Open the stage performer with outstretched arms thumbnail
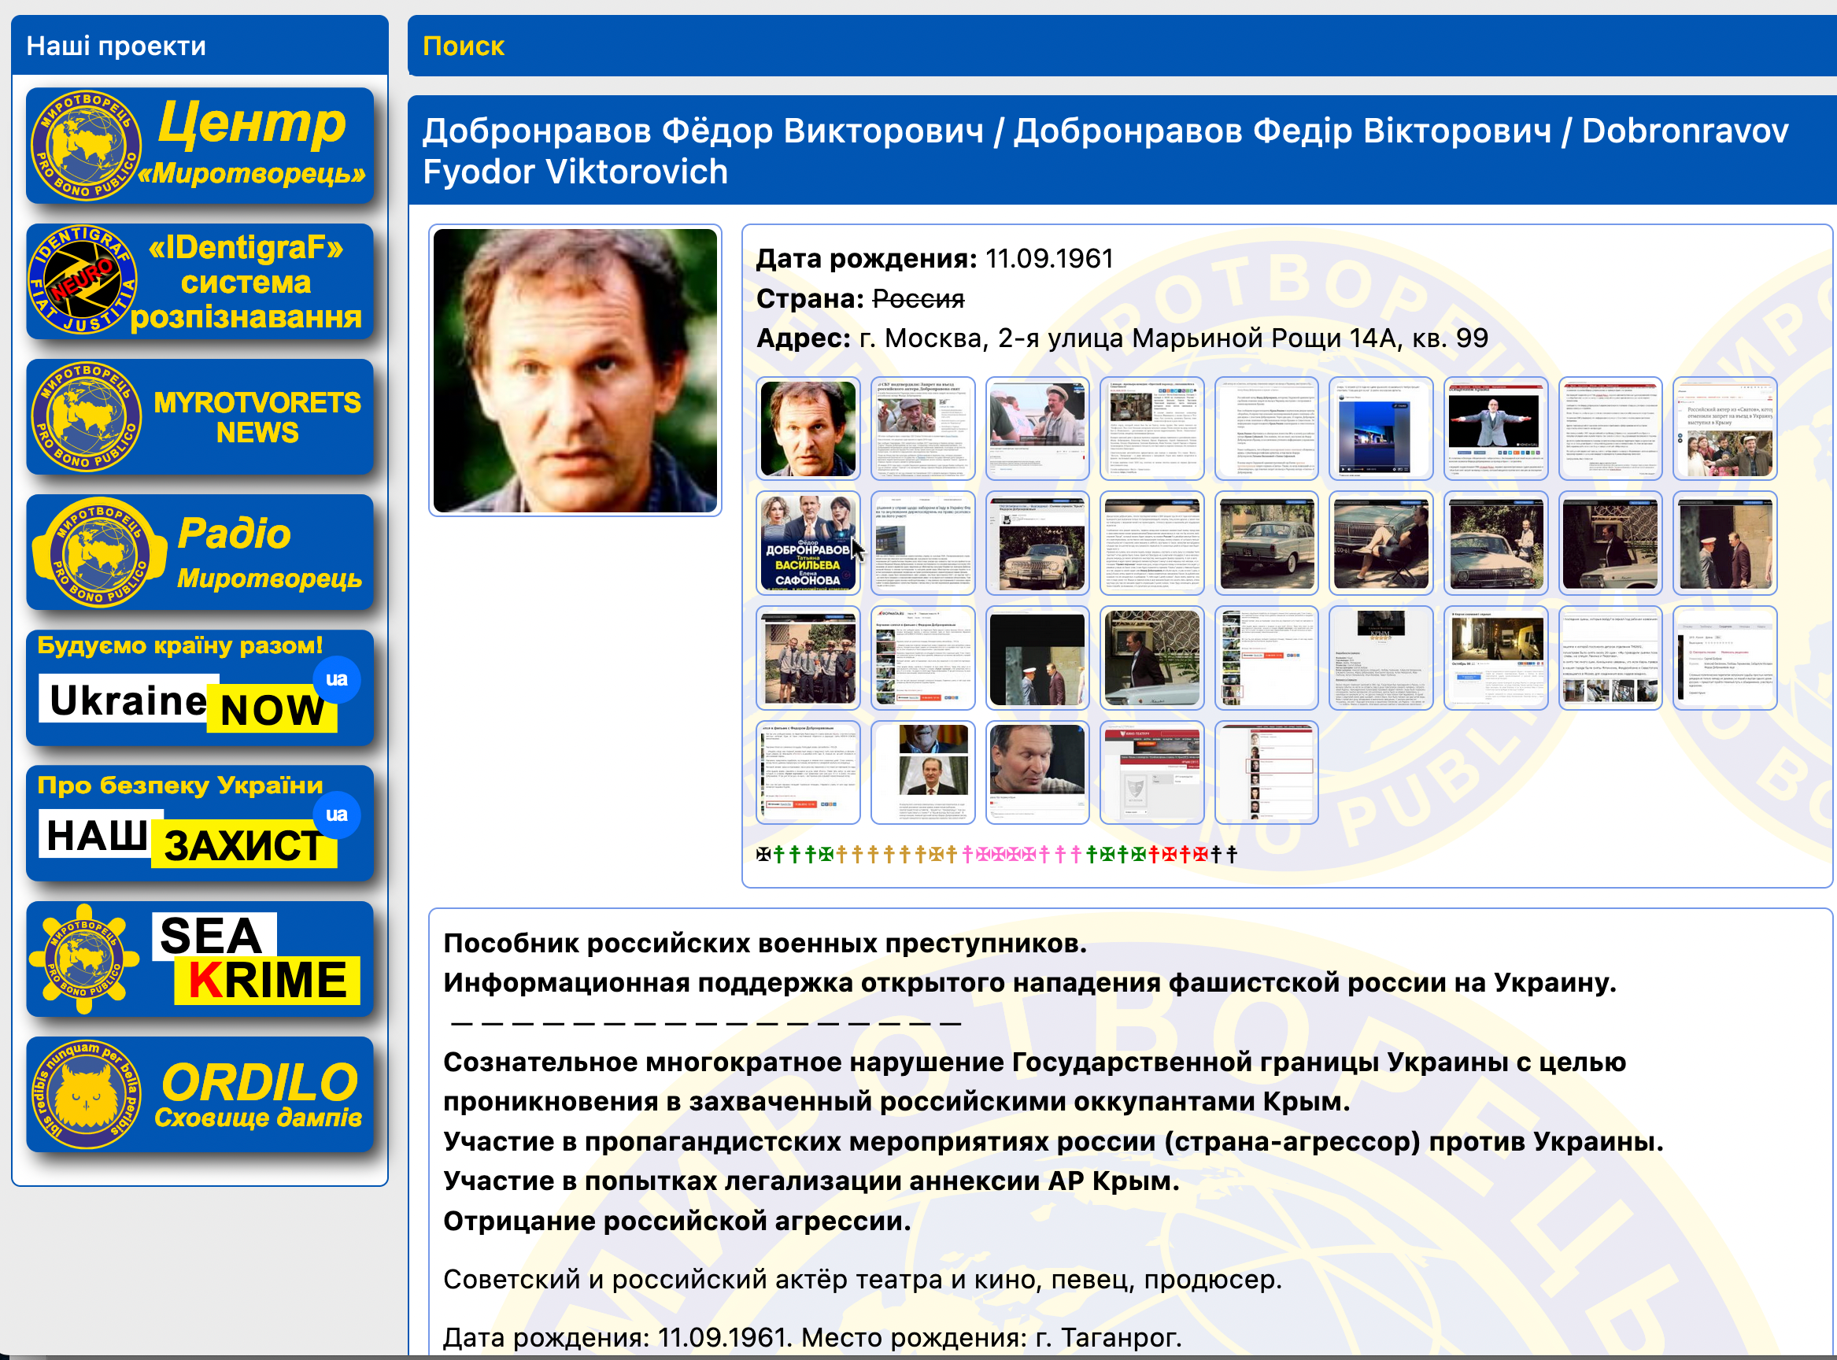 coord(1495,428)
